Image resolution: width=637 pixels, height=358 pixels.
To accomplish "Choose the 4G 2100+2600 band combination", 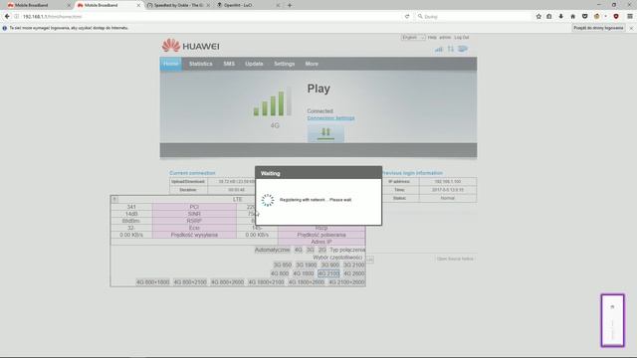I will click(346, 282).
